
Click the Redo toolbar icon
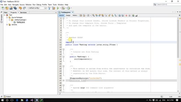pyautogui.click(x=24, y=8)
